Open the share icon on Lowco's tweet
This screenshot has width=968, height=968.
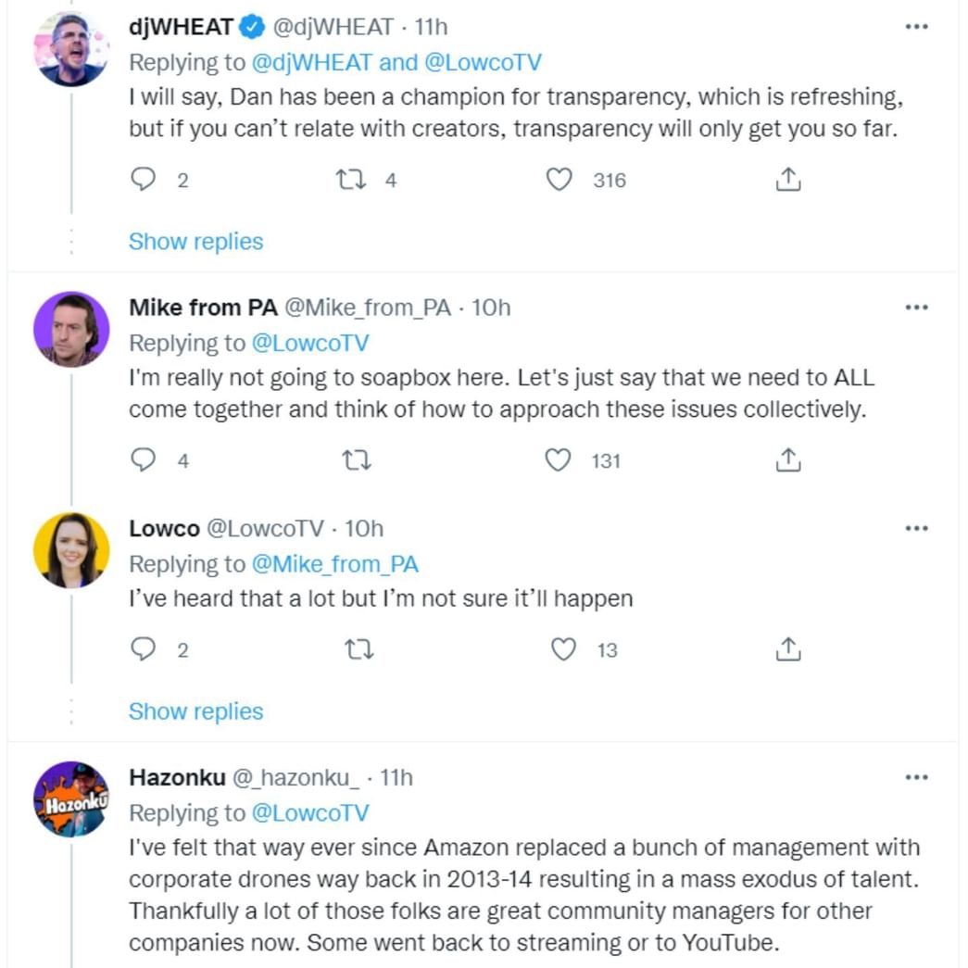click(x=787, y=650)
